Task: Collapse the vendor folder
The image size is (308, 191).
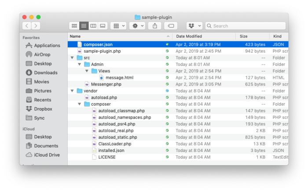Action: (72, 91)
